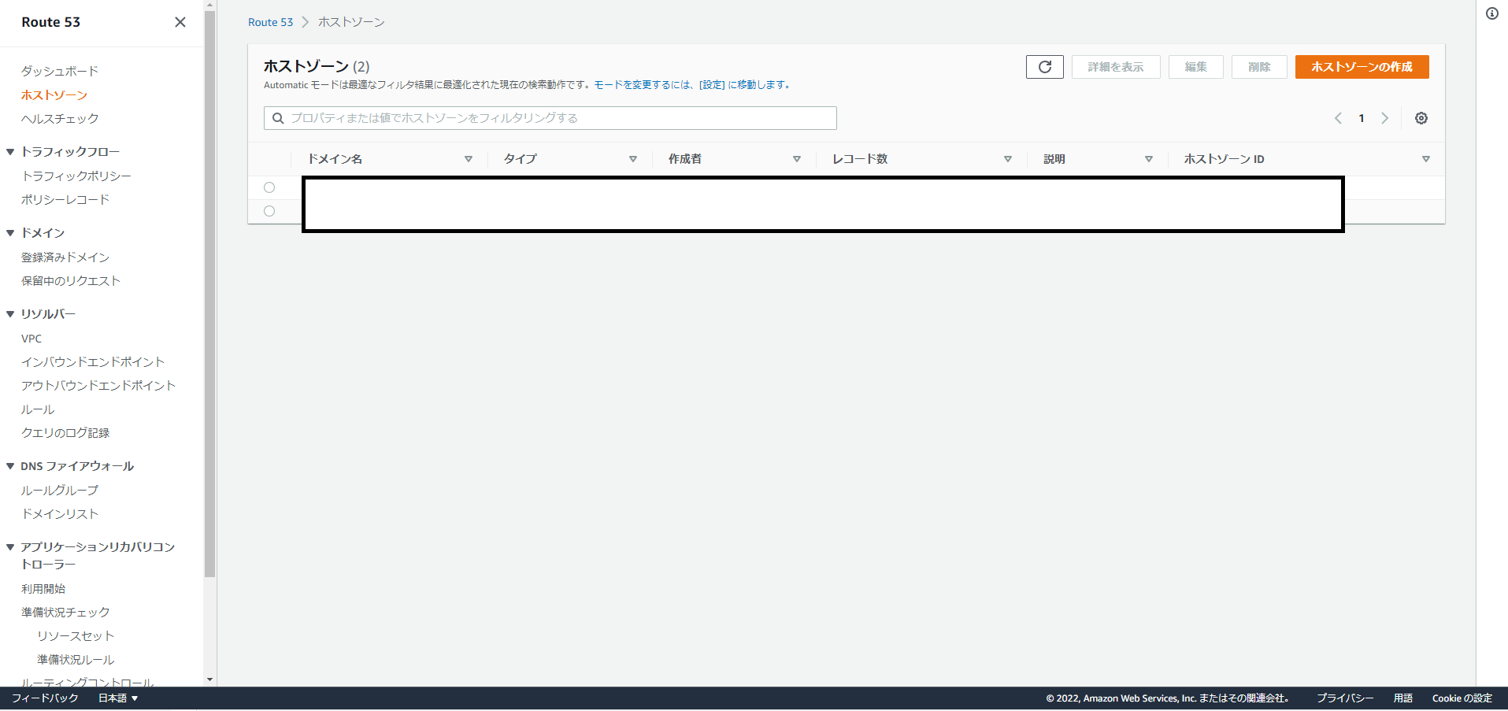Open ルール under リゾルバー

click(x=38, y=409)
